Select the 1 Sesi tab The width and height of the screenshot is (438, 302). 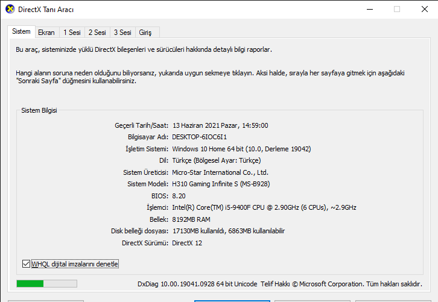coord(72,33)
